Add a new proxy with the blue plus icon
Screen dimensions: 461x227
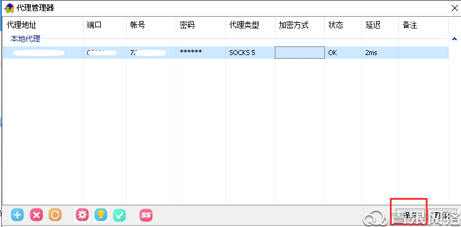[x=17, y=215]
